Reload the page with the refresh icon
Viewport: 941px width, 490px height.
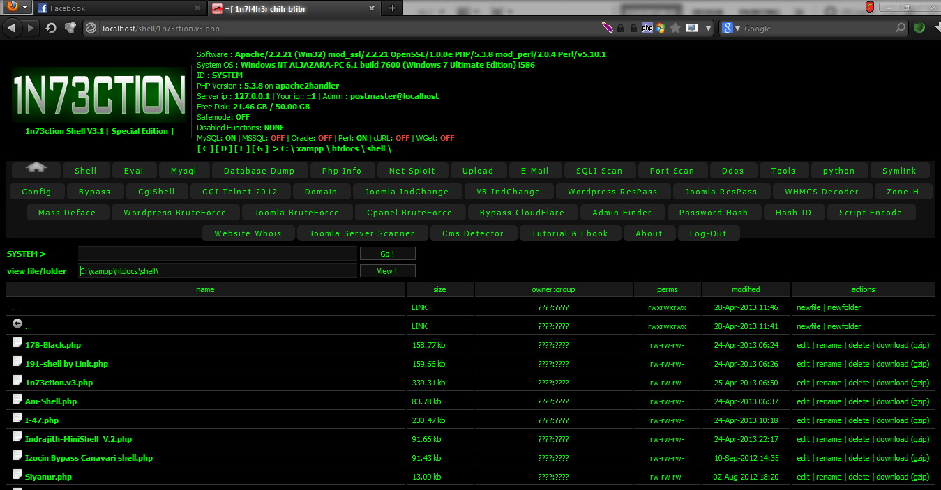49,29
